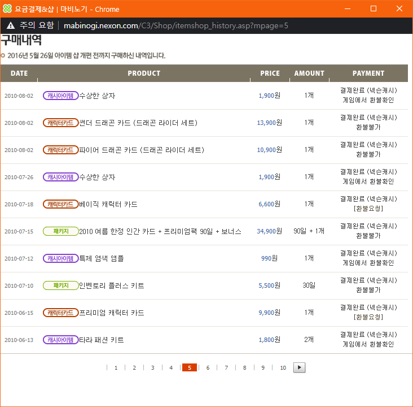Click the date 2010-06-13

point(19,340)
